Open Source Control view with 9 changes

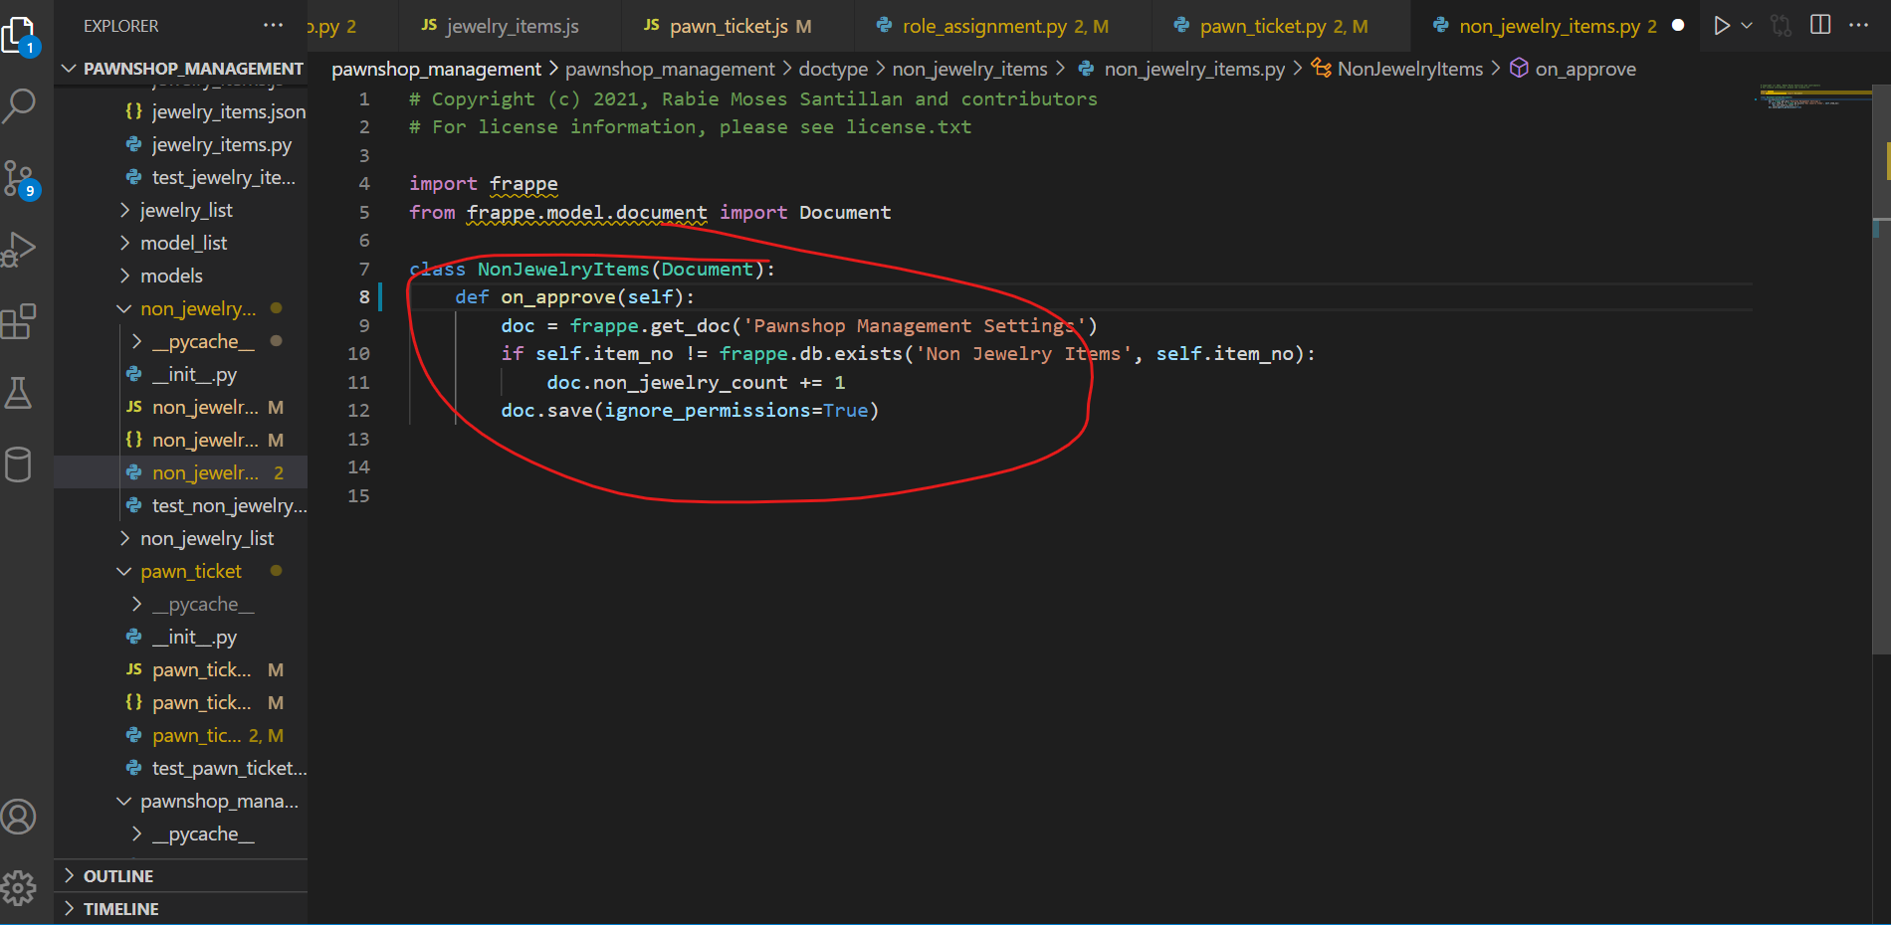click(x=20, y=179)
